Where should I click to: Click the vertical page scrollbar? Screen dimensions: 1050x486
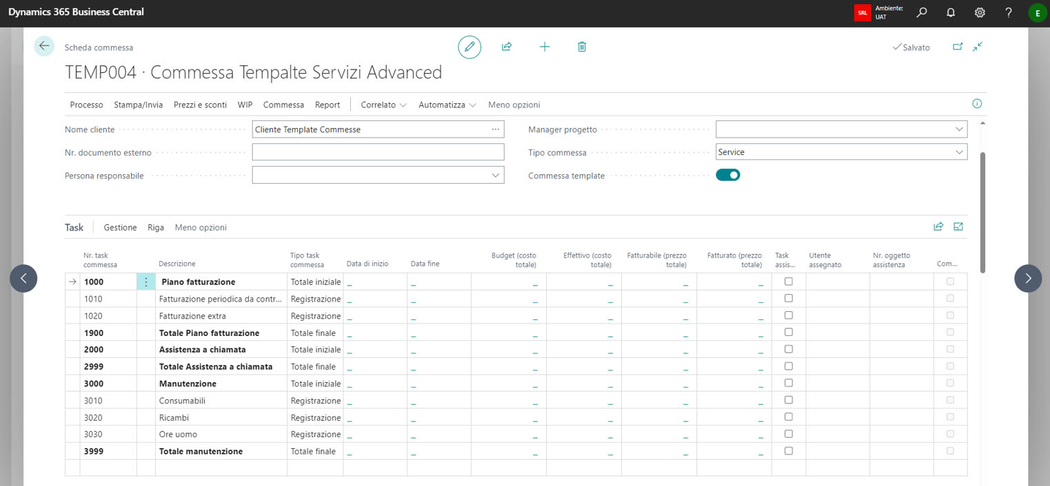(982, 212)
